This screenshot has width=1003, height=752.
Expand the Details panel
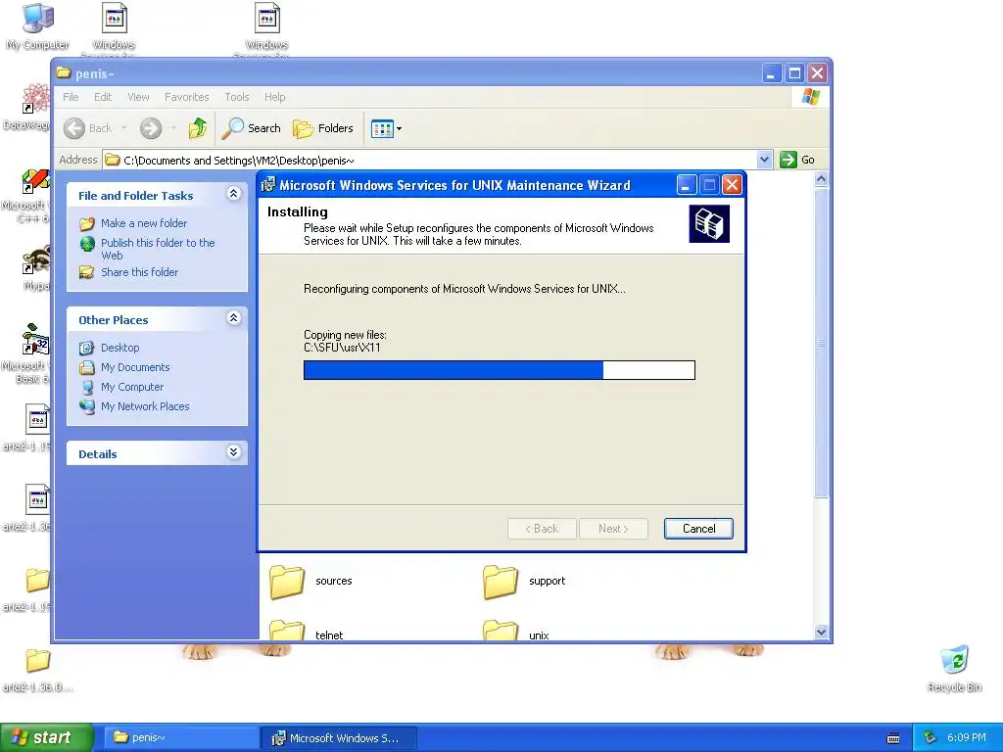click(x=233, y=452)
